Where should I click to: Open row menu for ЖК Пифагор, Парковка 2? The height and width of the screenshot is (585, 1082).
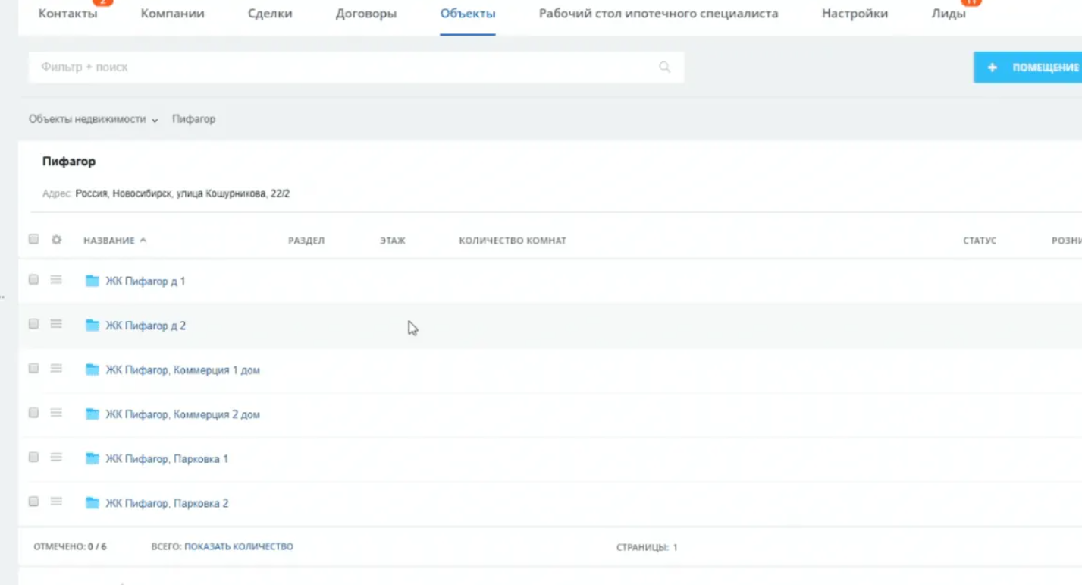point(56,502)
